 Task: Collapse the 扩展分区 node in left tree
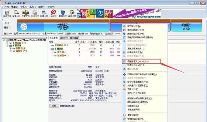[7, 45]
